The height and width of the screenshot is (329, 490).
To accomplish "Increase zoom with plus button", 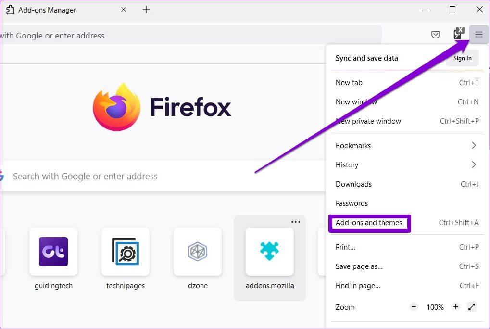I will tap(456, 307).
